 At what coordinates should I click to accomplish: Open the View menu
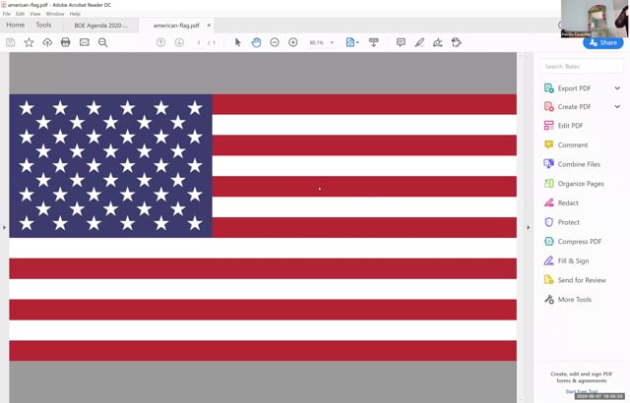(x=35, y=14)
